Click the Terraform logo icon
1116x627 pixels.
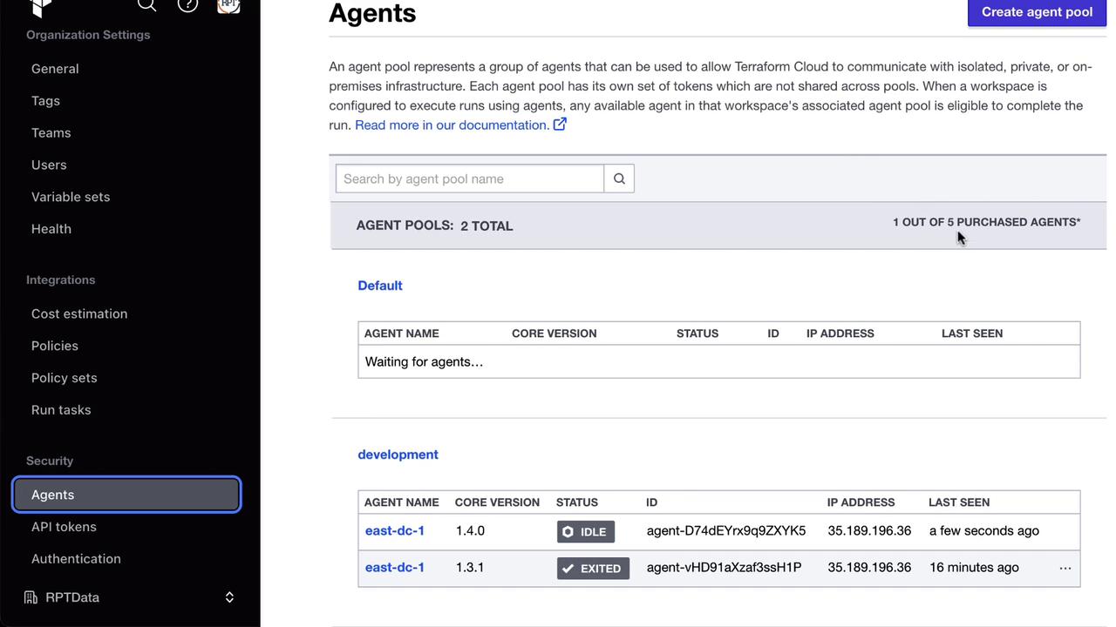click(x=40, y=7)
